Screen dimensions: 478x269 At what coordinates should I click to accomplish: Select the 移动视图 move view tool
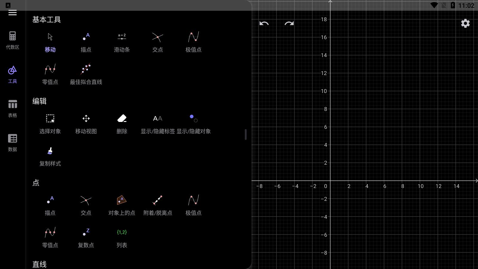tap(86, 123)
